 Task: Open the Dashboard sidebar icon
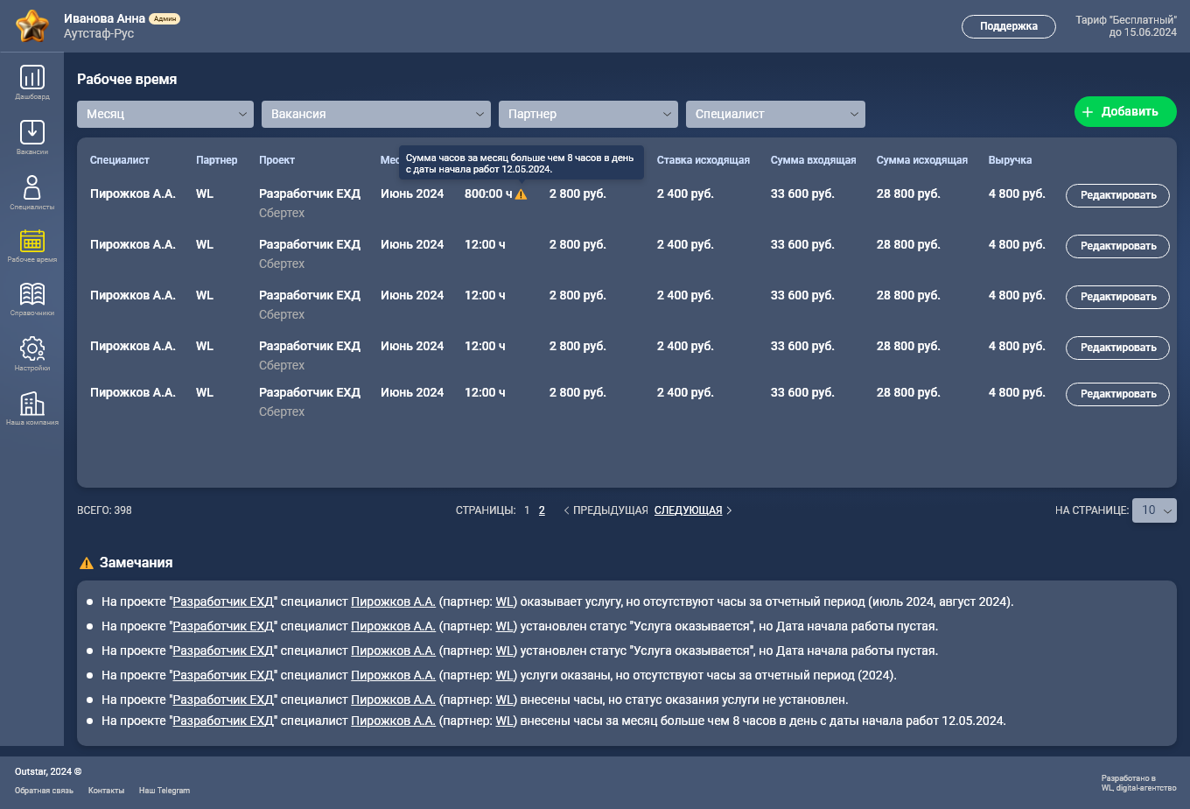31,78
